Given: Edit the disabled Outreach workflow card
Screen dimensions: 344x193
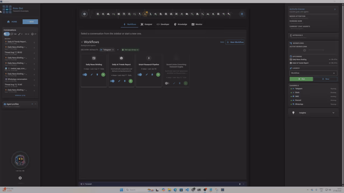Looking at the screenshot, I should (174, 83).
